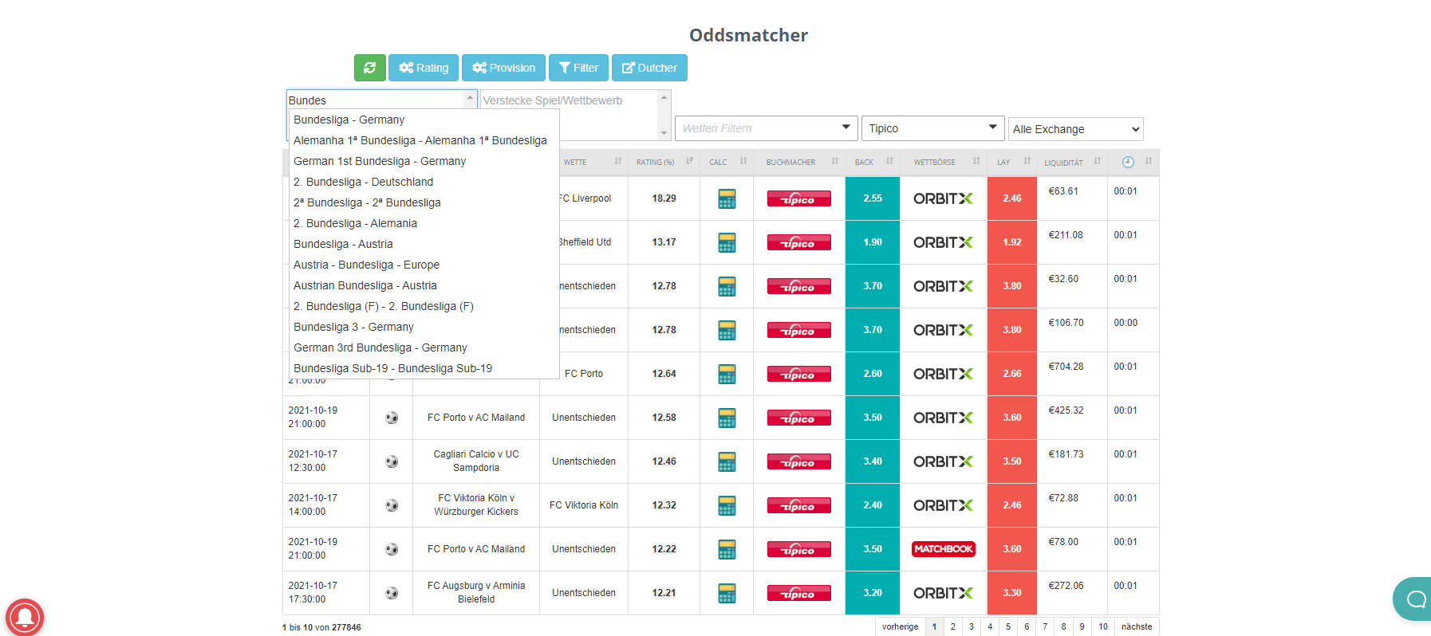Sort by RATING (%) column
1431x636 pixels.
tap(664, 162)
